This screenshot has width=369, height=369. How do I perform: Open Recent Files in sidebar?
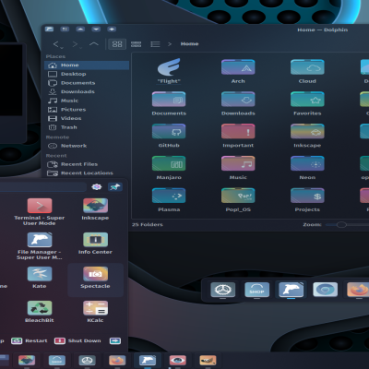point(87,164)
